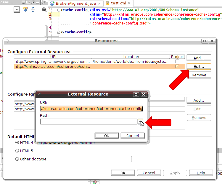Click the floating mode icon in panel header
The width and height of the screenshot is (222, 184).
point(23,2)
